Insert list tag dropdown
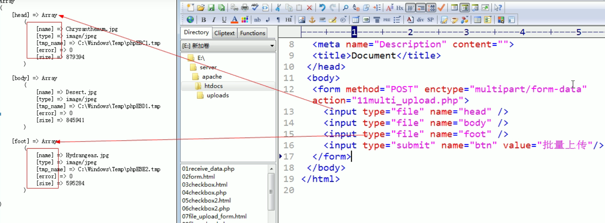The width and height of the screenshot is (605, 223). coord(397,20)
